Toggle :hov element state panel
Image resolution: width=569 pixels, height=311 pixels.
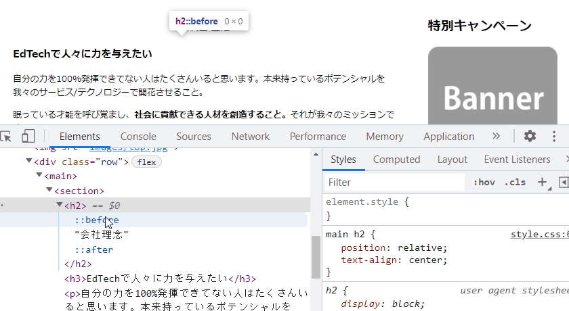pos(484,182)
